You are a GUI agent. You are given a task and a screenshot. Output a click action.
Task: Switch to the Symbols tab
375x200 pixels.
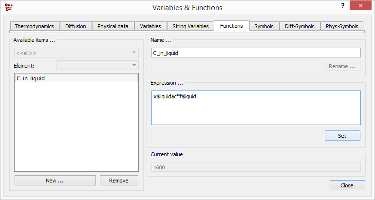264,26
